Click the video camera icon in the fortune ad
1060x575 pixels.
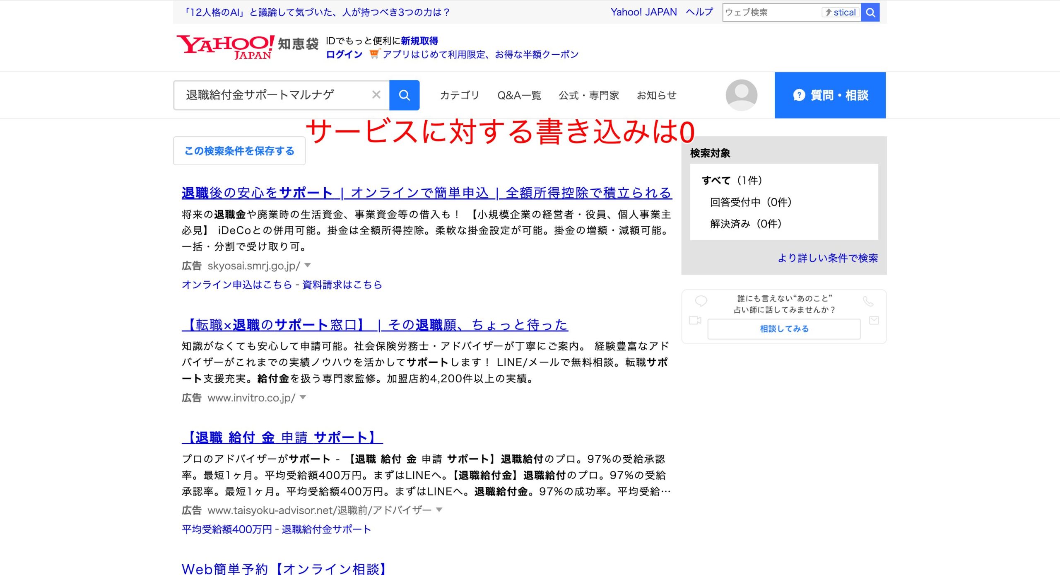point(695,320)
